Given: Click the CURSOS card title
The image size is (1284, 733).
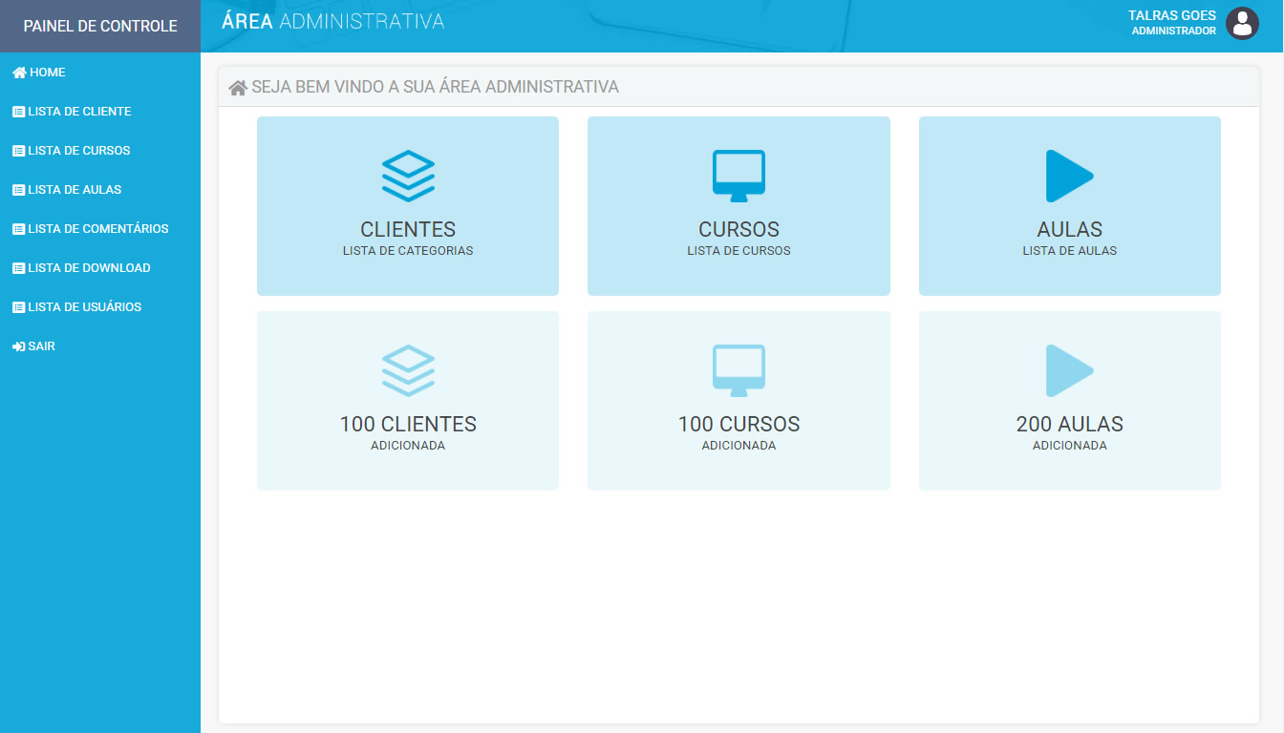Looking at the screenshot, I should coord(738,230).
